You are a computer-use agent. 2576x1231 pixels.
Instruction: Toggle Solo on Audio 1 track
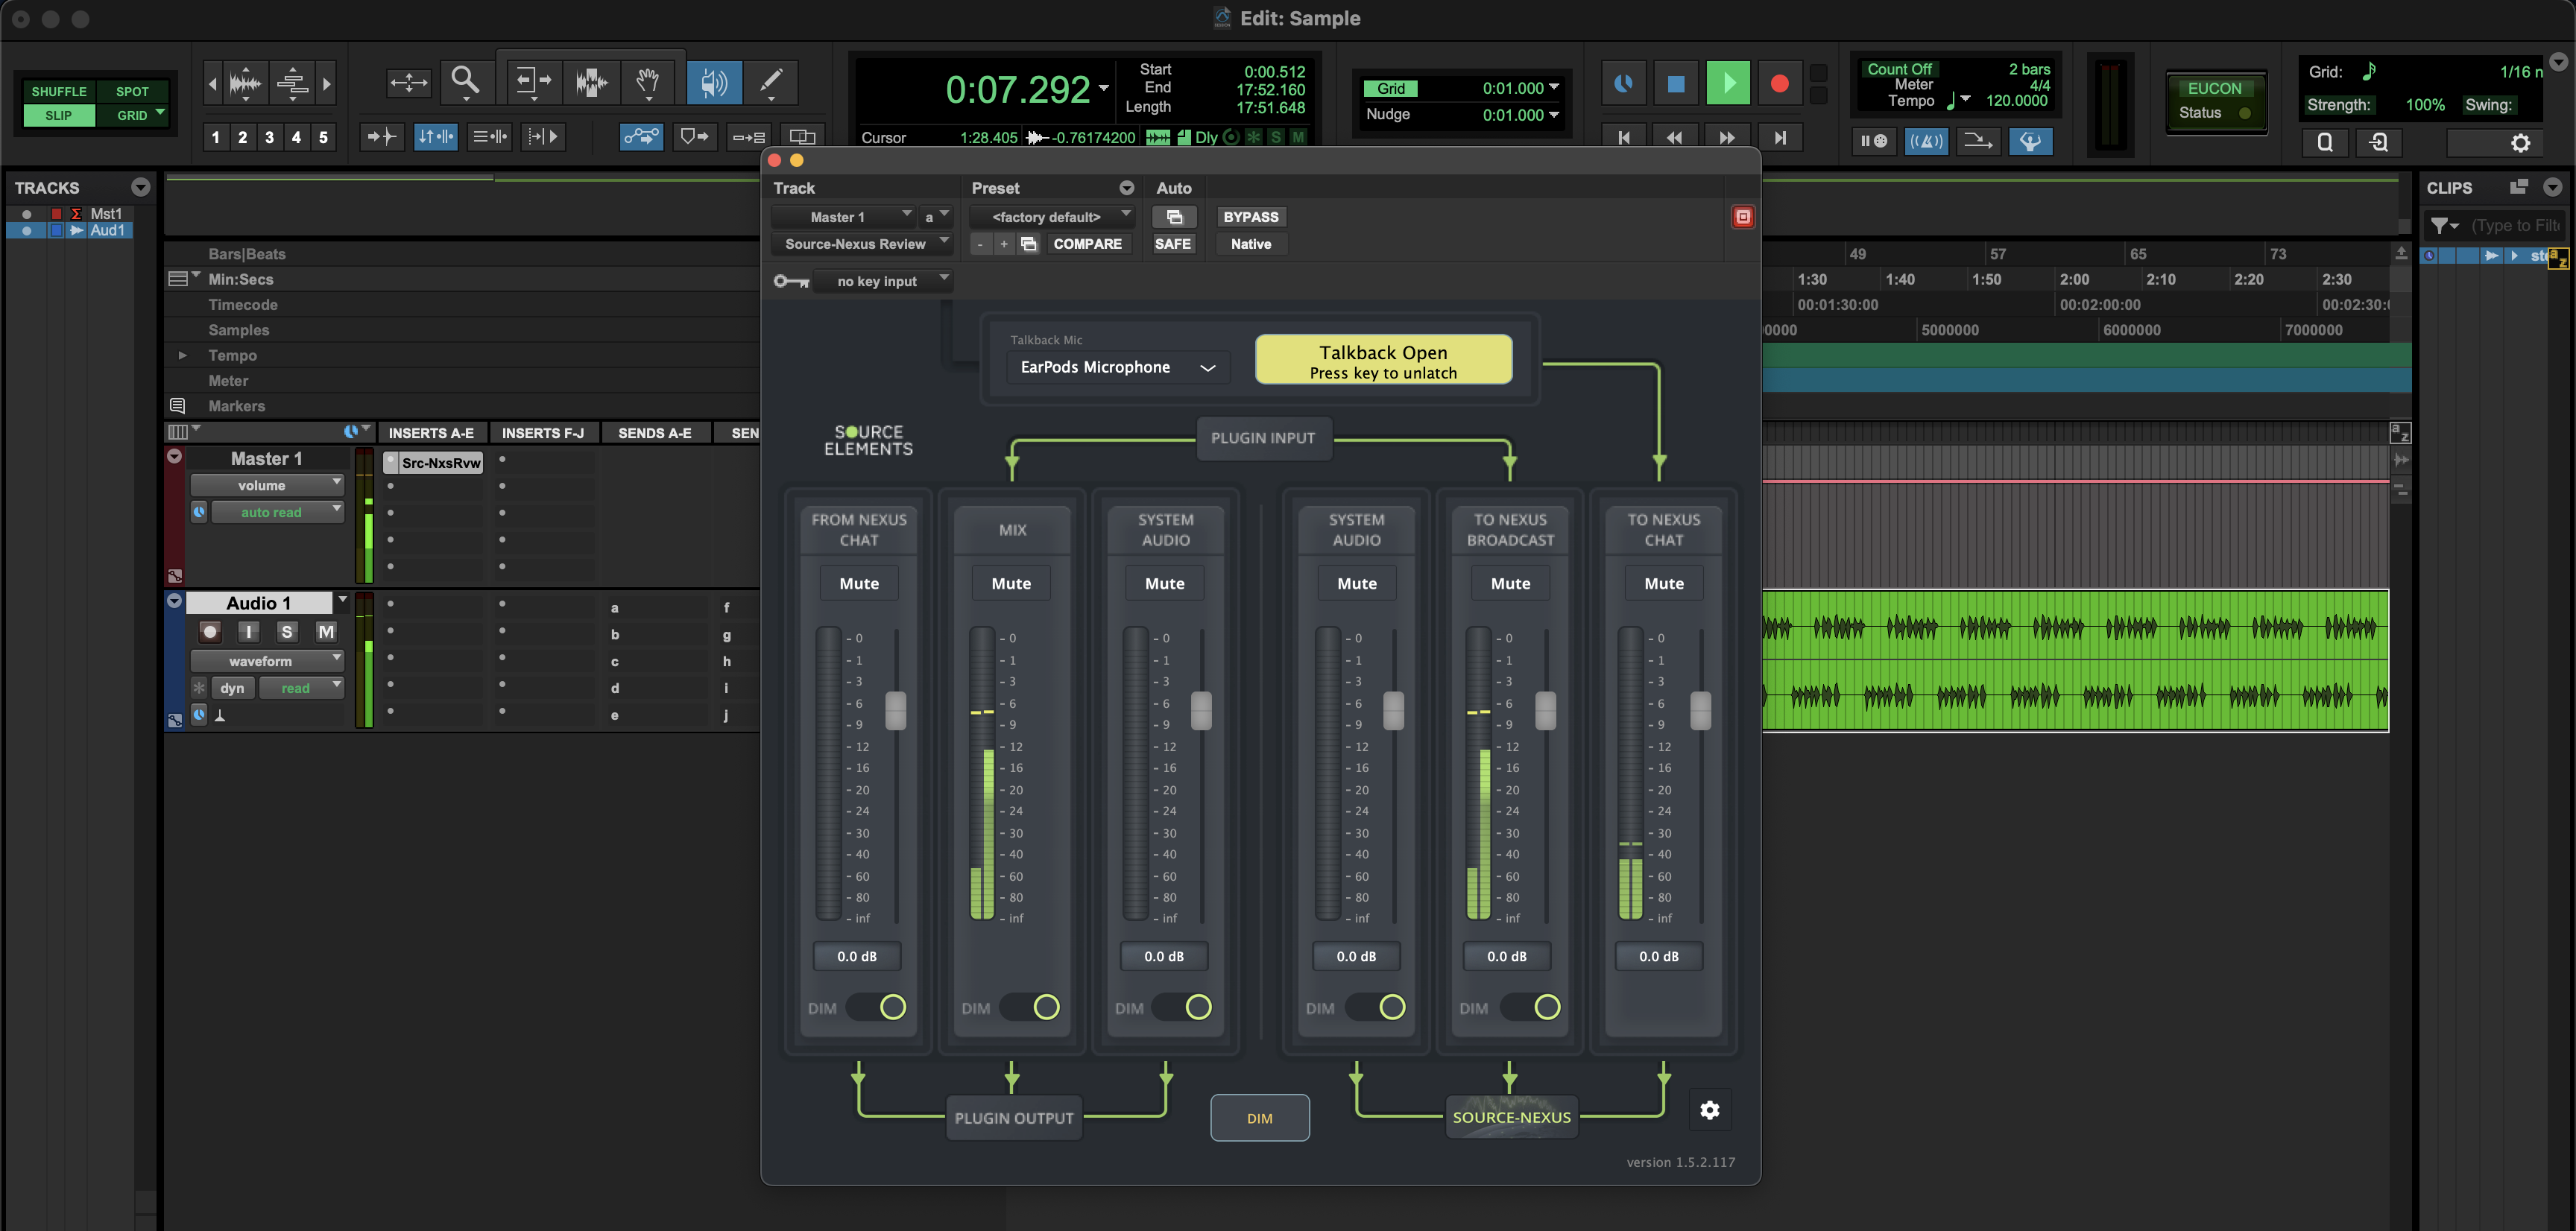(x=287, y=631)
